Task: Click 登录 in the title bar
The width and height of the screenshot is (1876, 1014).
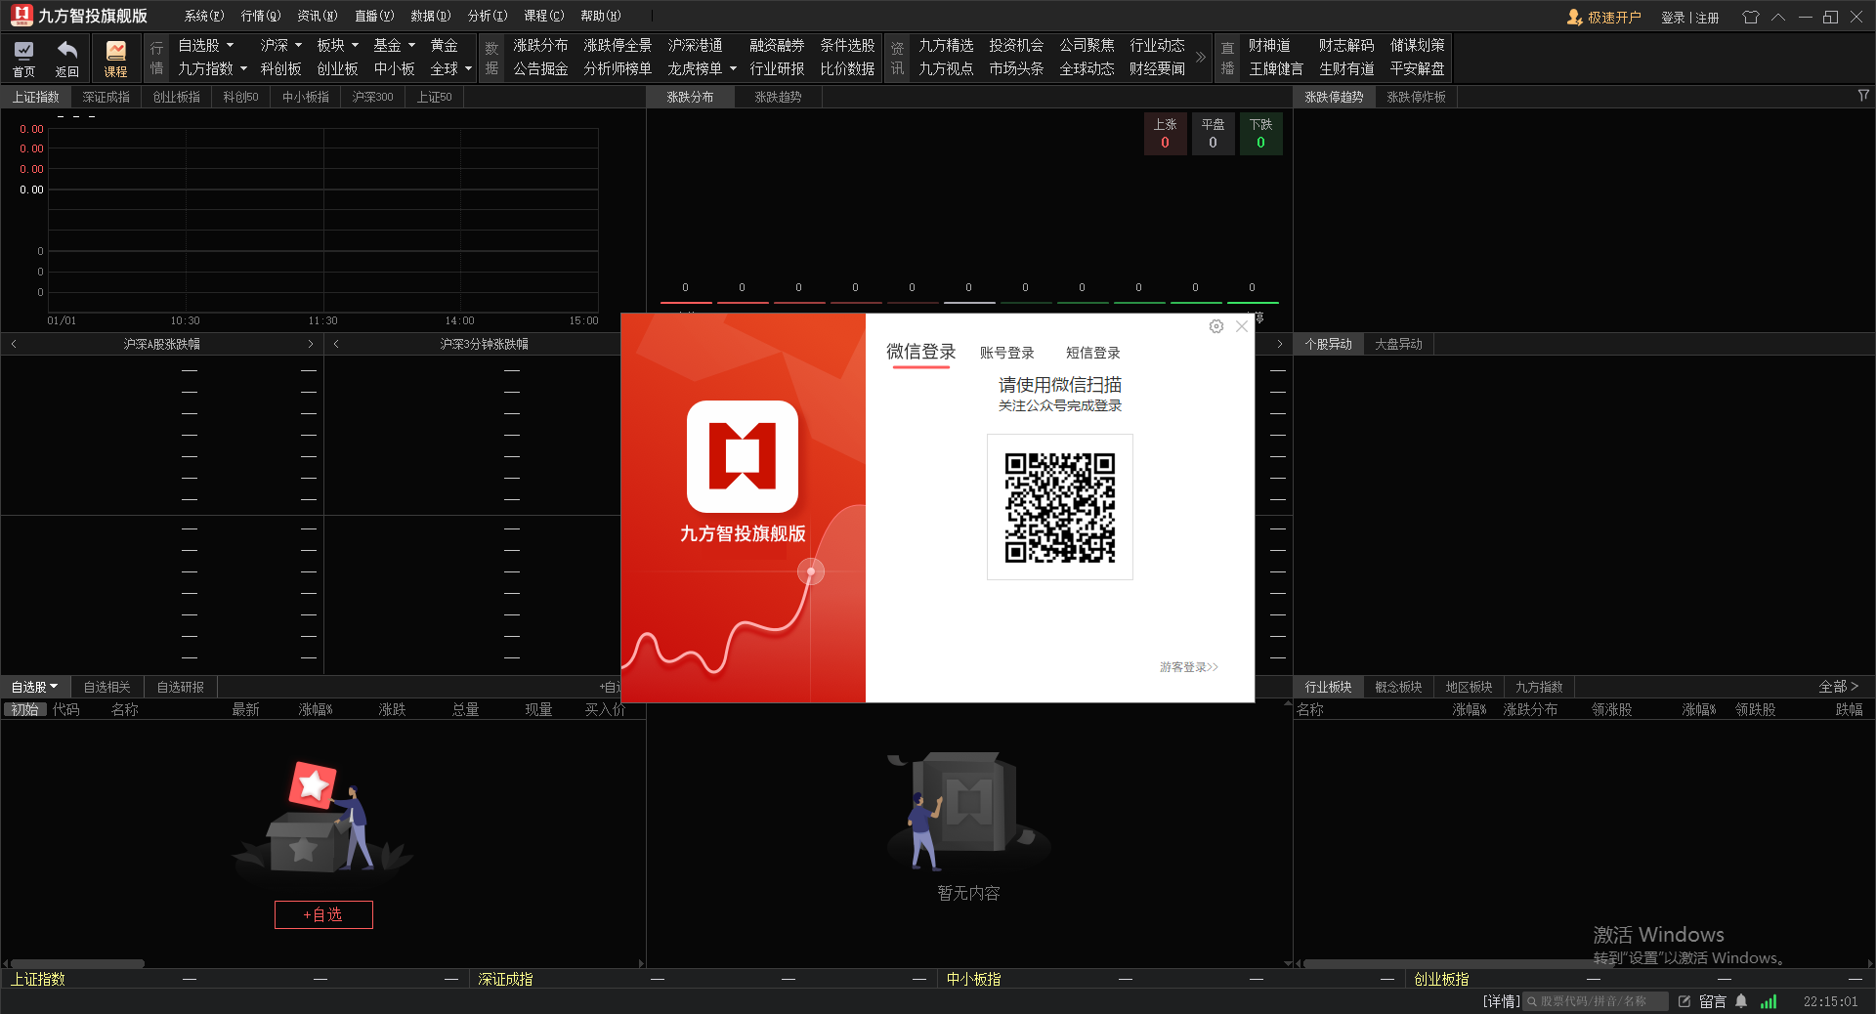Action: (1673, 18)
